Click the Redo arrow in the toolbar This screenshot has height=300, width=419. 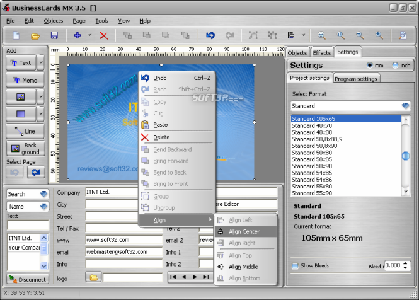point(229,35)
